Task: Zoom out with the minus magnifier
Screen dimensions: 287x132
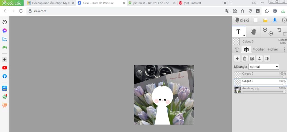Action: click(x=271, y=33)
